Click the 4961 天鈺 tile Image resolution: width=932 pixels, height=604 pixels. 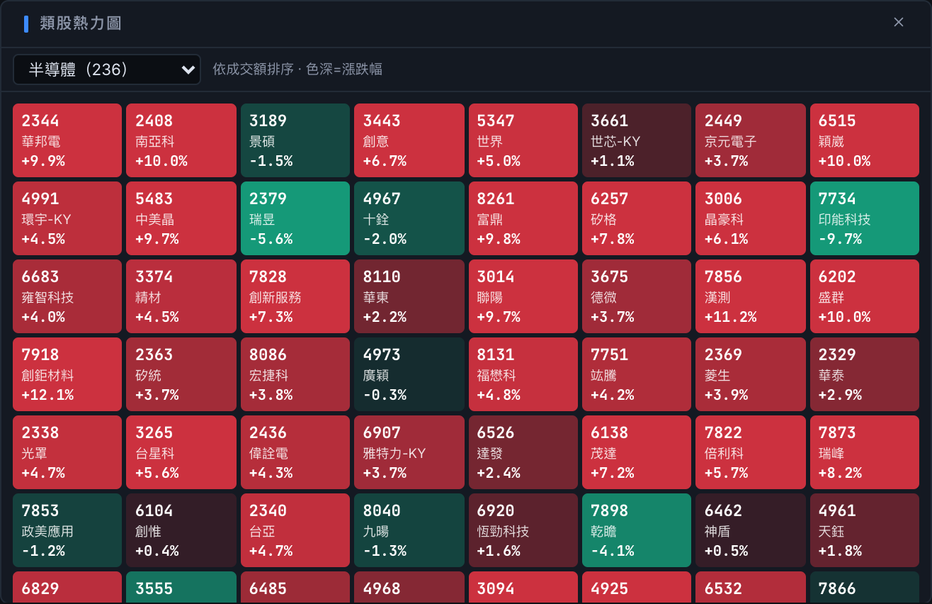click(x=865, y=530)
